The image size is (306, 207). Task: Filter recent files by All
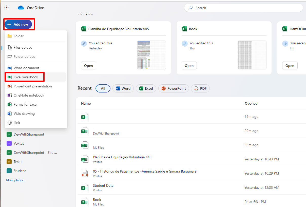coord(103,88)
